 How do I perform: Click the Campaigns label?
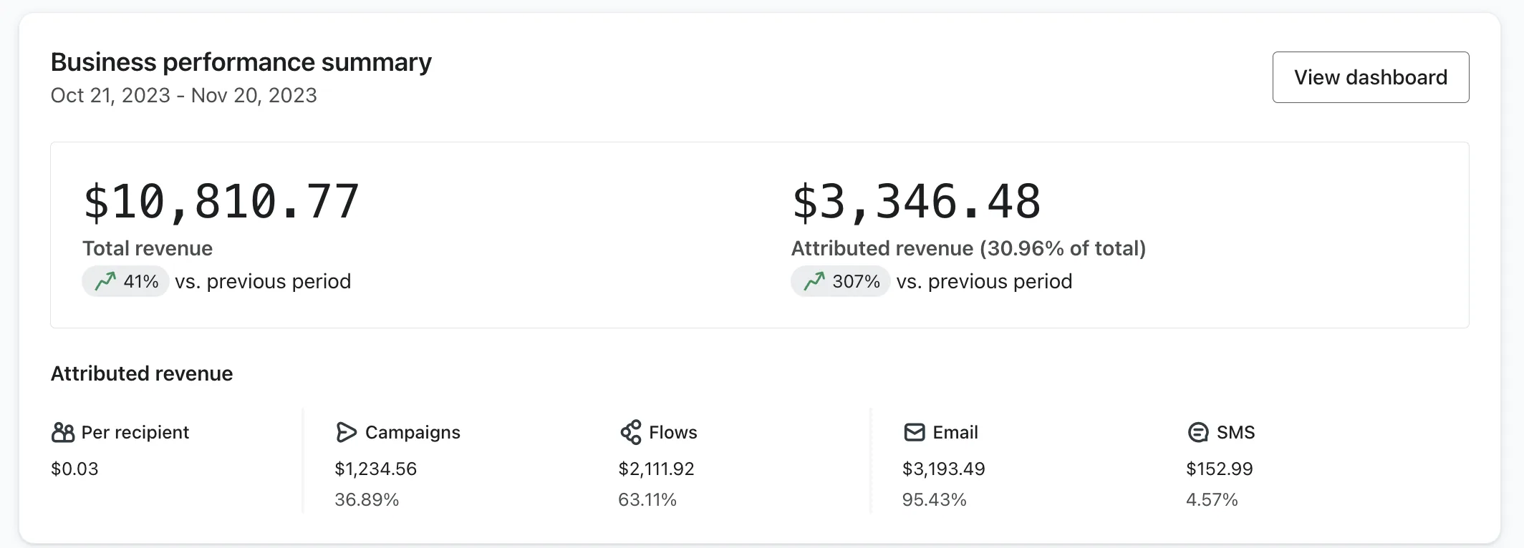(x=413, y=432)
